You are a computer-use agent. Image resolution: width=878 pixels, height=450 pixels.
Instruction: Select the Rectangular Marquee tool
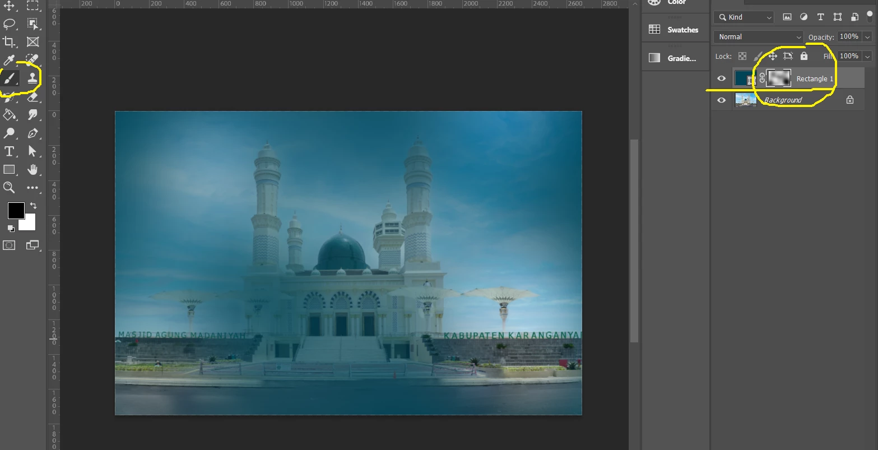coord(32,6)
